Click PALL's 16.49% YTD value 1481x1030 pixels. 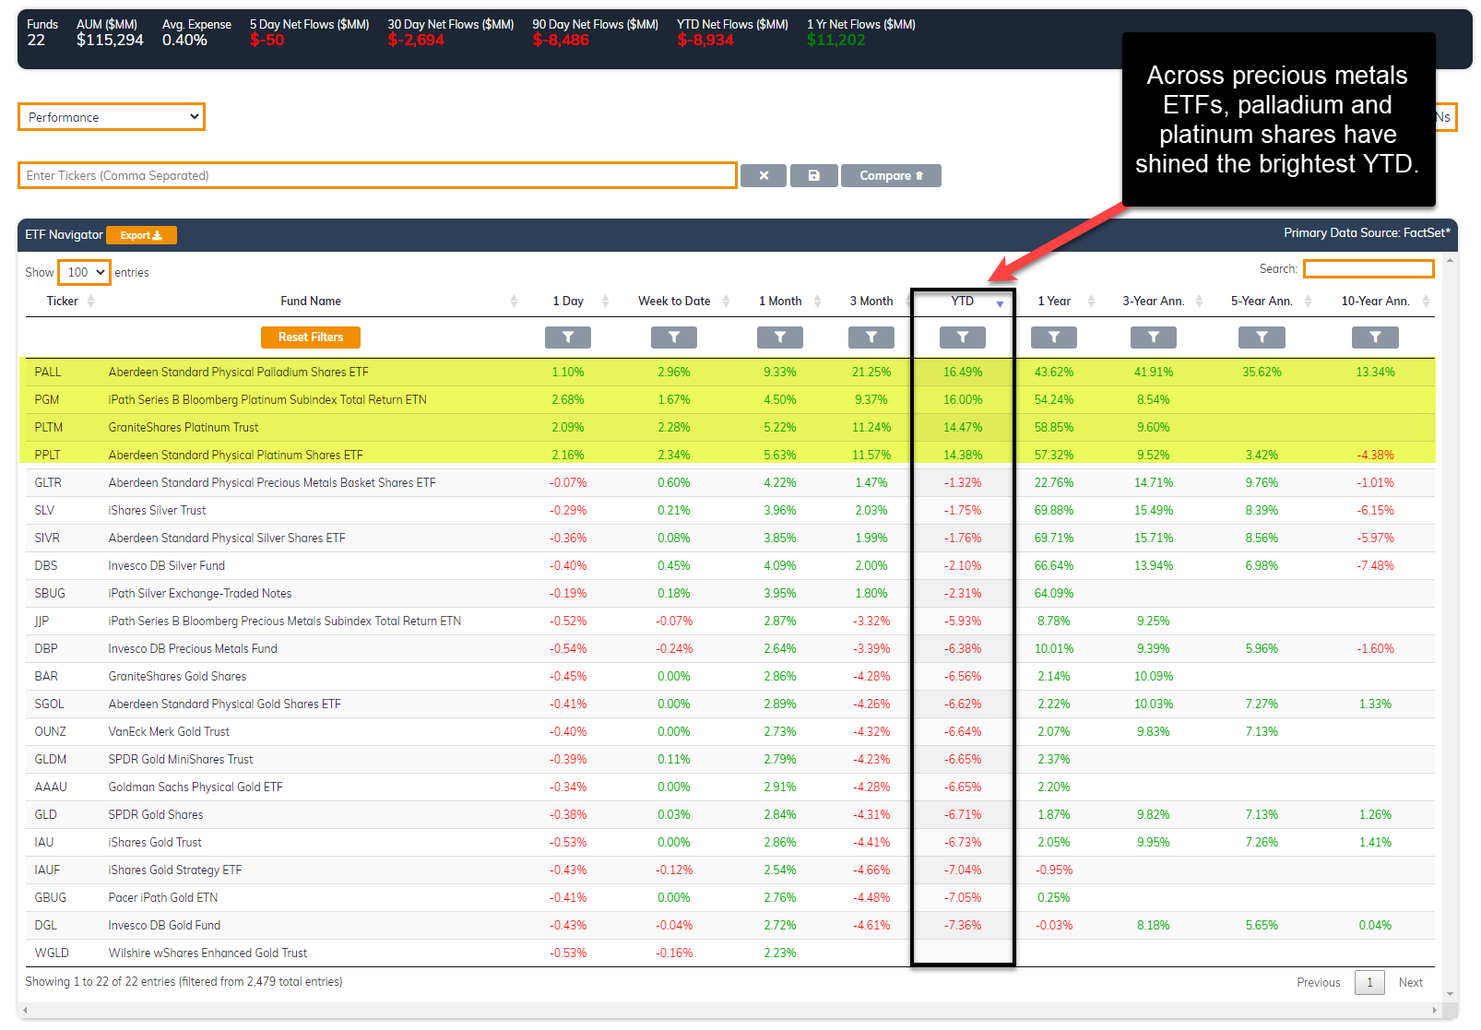point(963,373)
